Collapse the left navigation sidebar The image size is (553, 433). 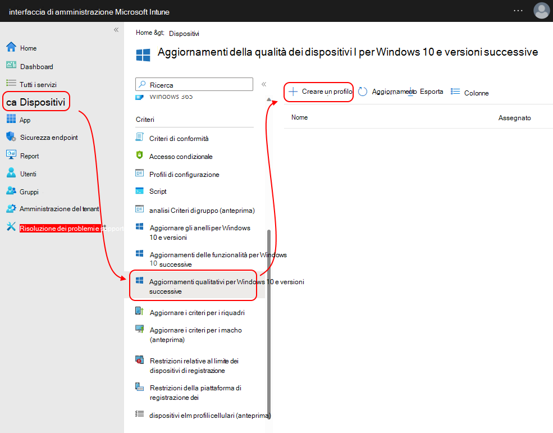[x=116, y=30]
